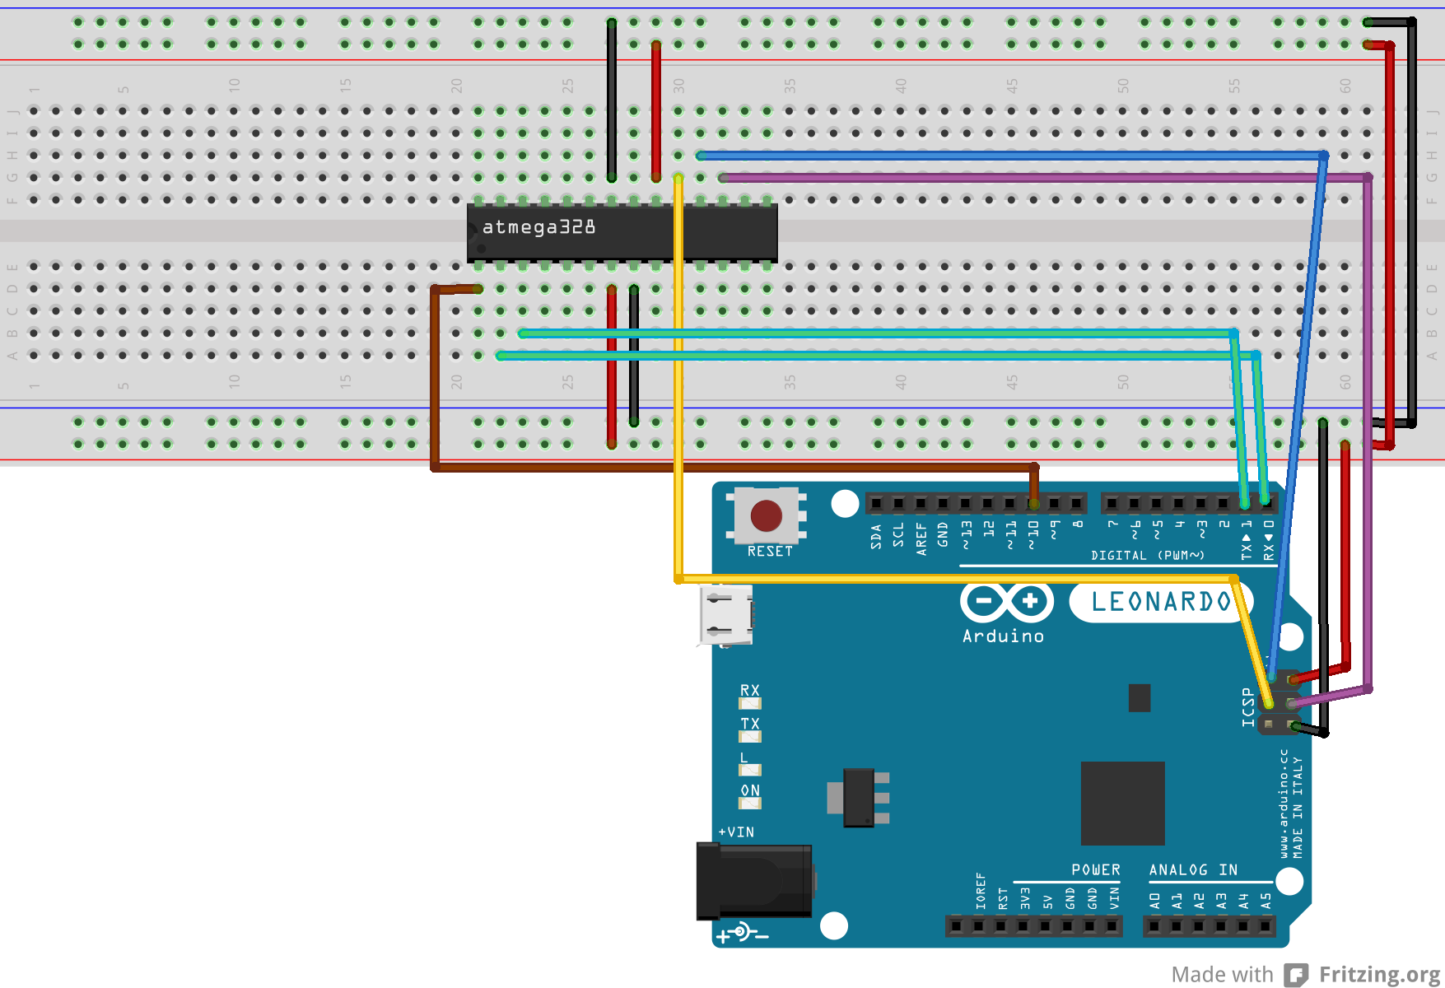Click the main microcontroller chip on the Leonardo
This screenshot has width=1445, height=988.
pos(1121,803)
